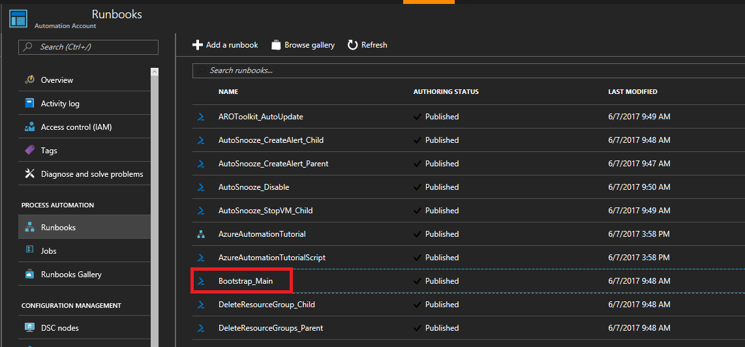745x347 pixels.
Task: Click graphical runbook icon beside AzureAutomationTutorial
Action: pyautogui.click(x=200, y=234)
